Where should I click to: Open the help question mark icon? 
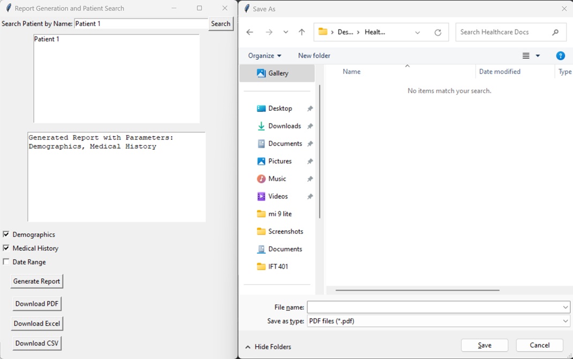click(560, 56)
